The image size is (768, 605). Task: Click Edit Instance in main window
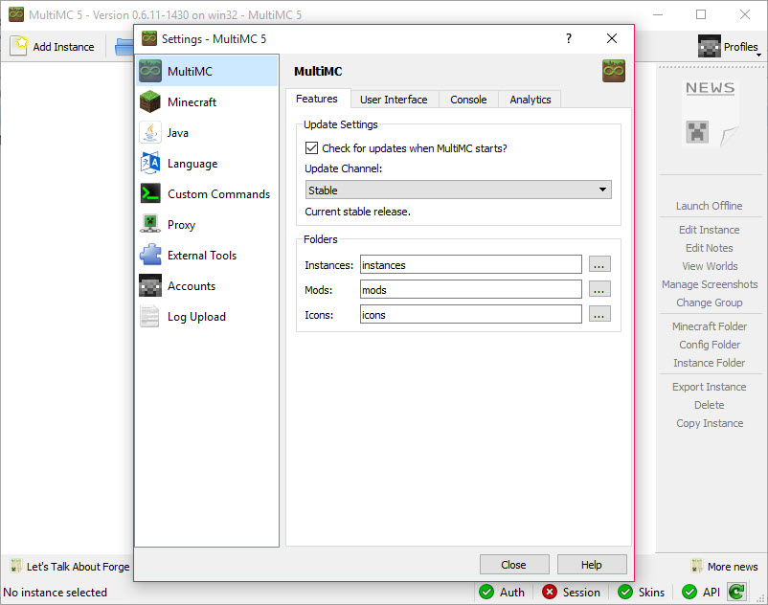[709, 230]
